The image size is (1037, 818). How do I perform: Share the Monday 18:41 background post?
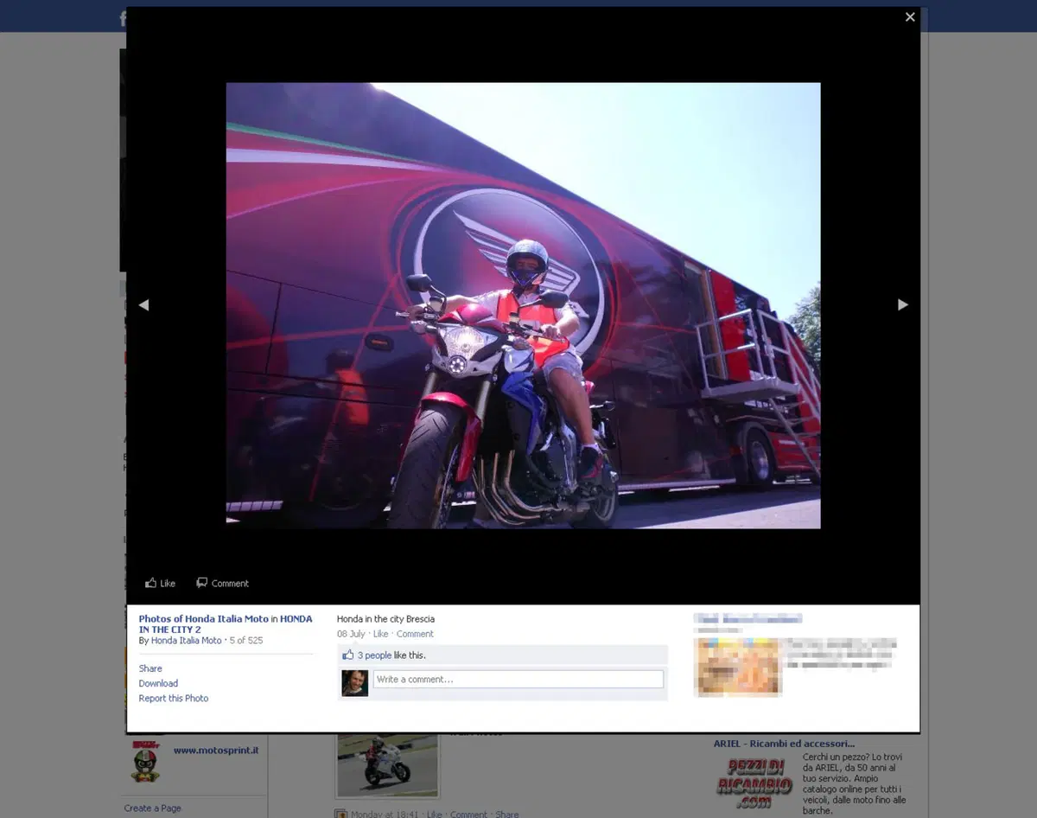point(507,815)
